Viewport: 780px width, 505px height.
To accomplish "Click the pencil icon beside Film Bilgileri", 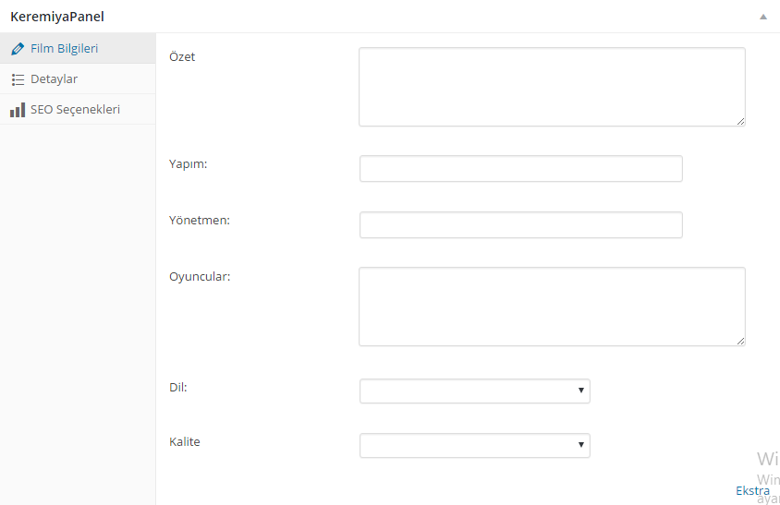I will (x=18, y=49).
